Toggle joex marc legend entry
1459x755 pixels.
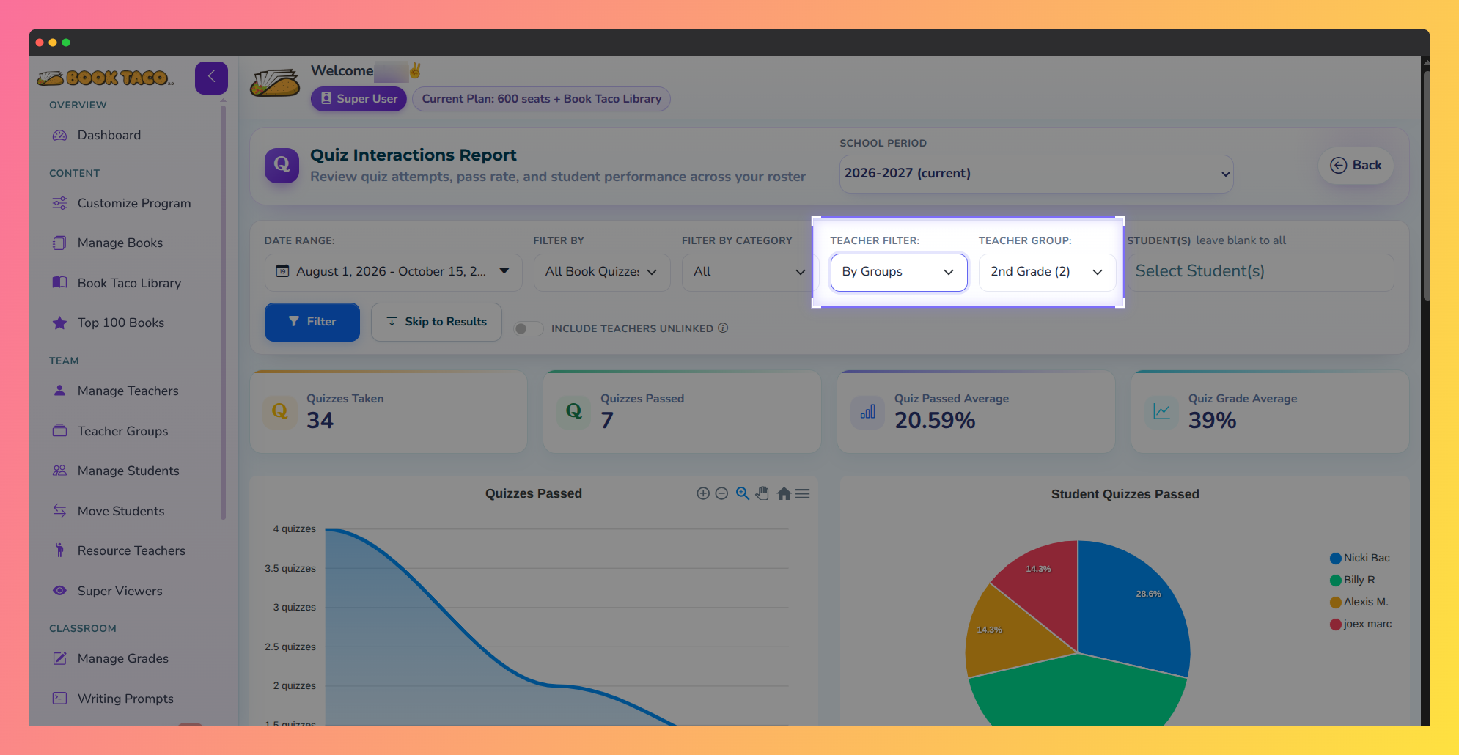coord(1361,624)
